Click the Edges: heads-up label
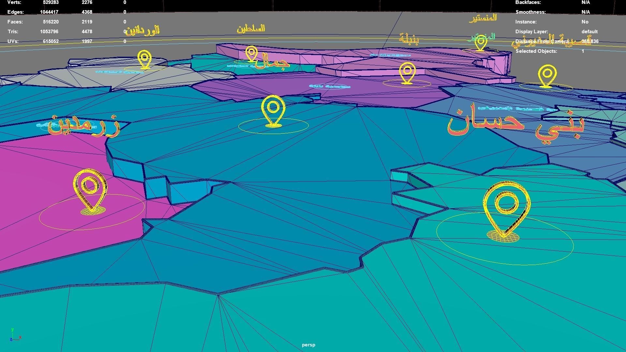The image size is (626, 352). (x=15, y=12)
